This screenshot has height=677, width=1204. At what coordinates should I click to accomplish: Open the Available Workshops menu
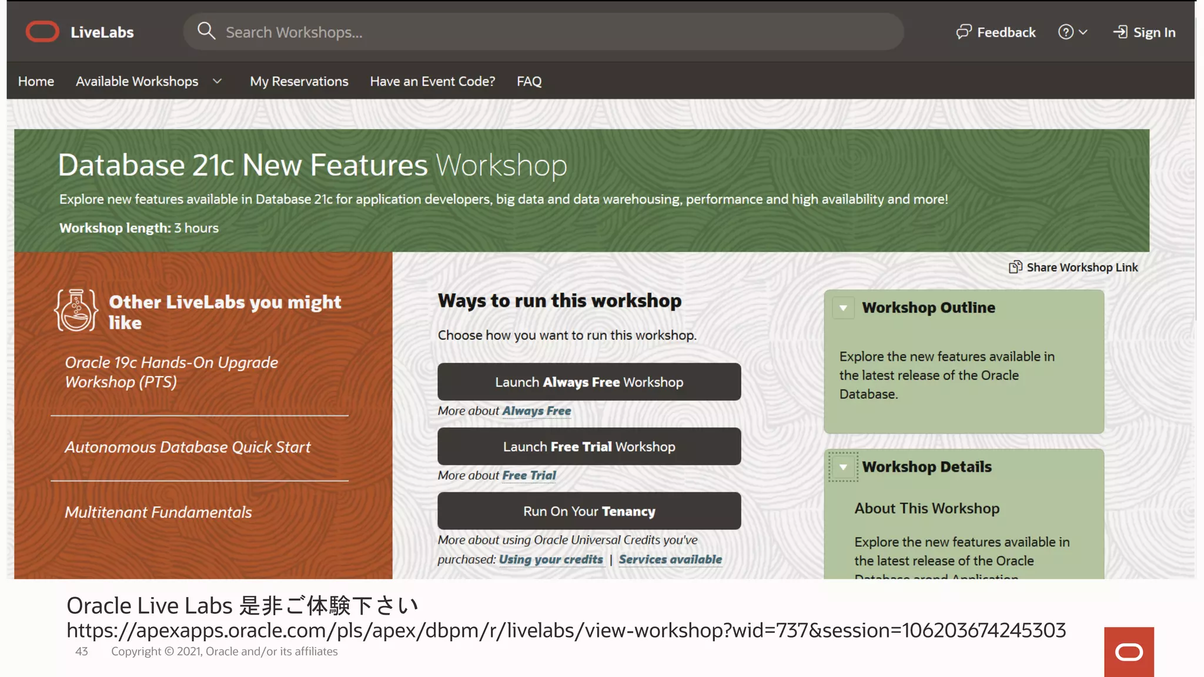click(137, 81)
